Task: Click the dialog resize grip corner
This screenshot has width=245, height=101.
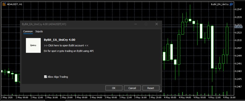Action: click(x=161, y=91)
